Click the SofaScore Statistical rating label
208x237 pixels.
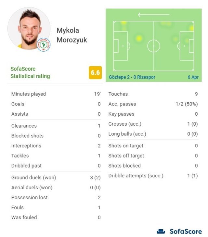coord(30,72)
